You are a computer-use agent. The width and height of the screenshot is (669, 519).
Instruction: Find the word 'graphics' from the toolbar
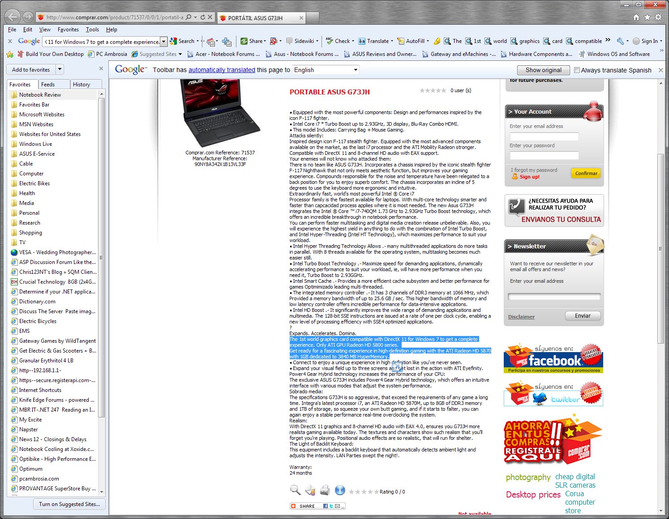tap(525, 41)
